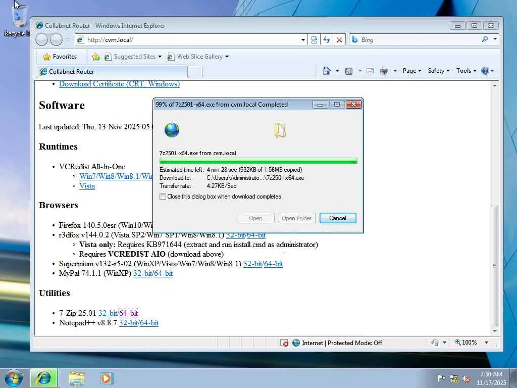Image resolution: width=517 pixels, height=388 pixels.
Task: Click the Notepad++ v8.8.7 32-bit link
Action: pos(128,323)
